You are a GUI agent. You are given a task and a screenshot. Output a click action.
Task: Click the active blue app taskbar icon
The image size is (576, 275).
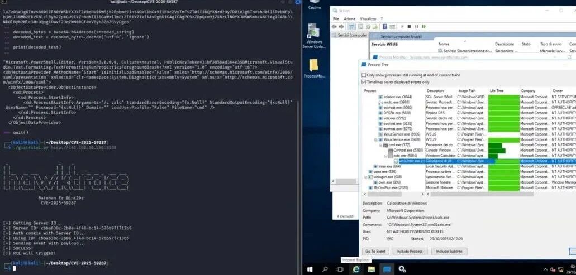pos(387,269)
